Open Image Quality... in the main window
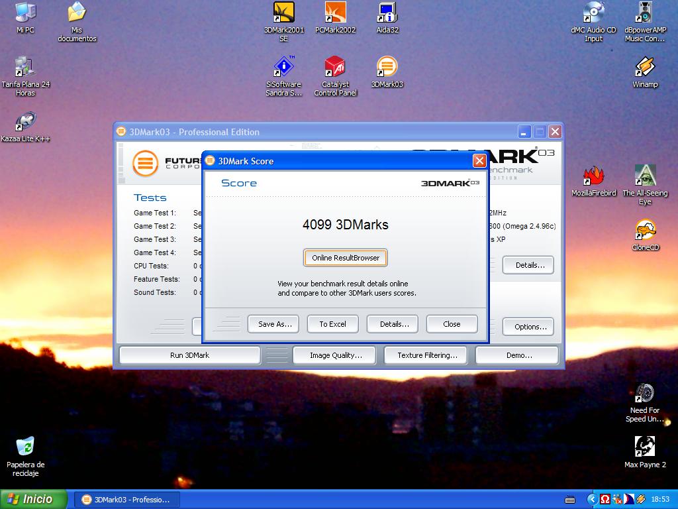This screenshot has height=509, width=678. [x=334, y=355]
